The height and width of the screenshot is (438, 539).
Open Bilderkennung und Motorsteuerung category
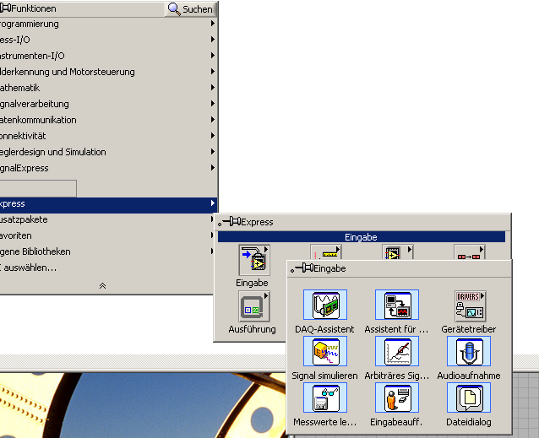tap(108, 72)
